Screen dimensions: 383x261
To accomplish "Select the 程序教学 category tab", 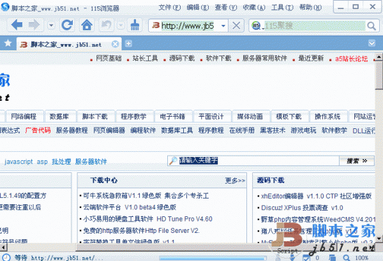I will 134,117.
